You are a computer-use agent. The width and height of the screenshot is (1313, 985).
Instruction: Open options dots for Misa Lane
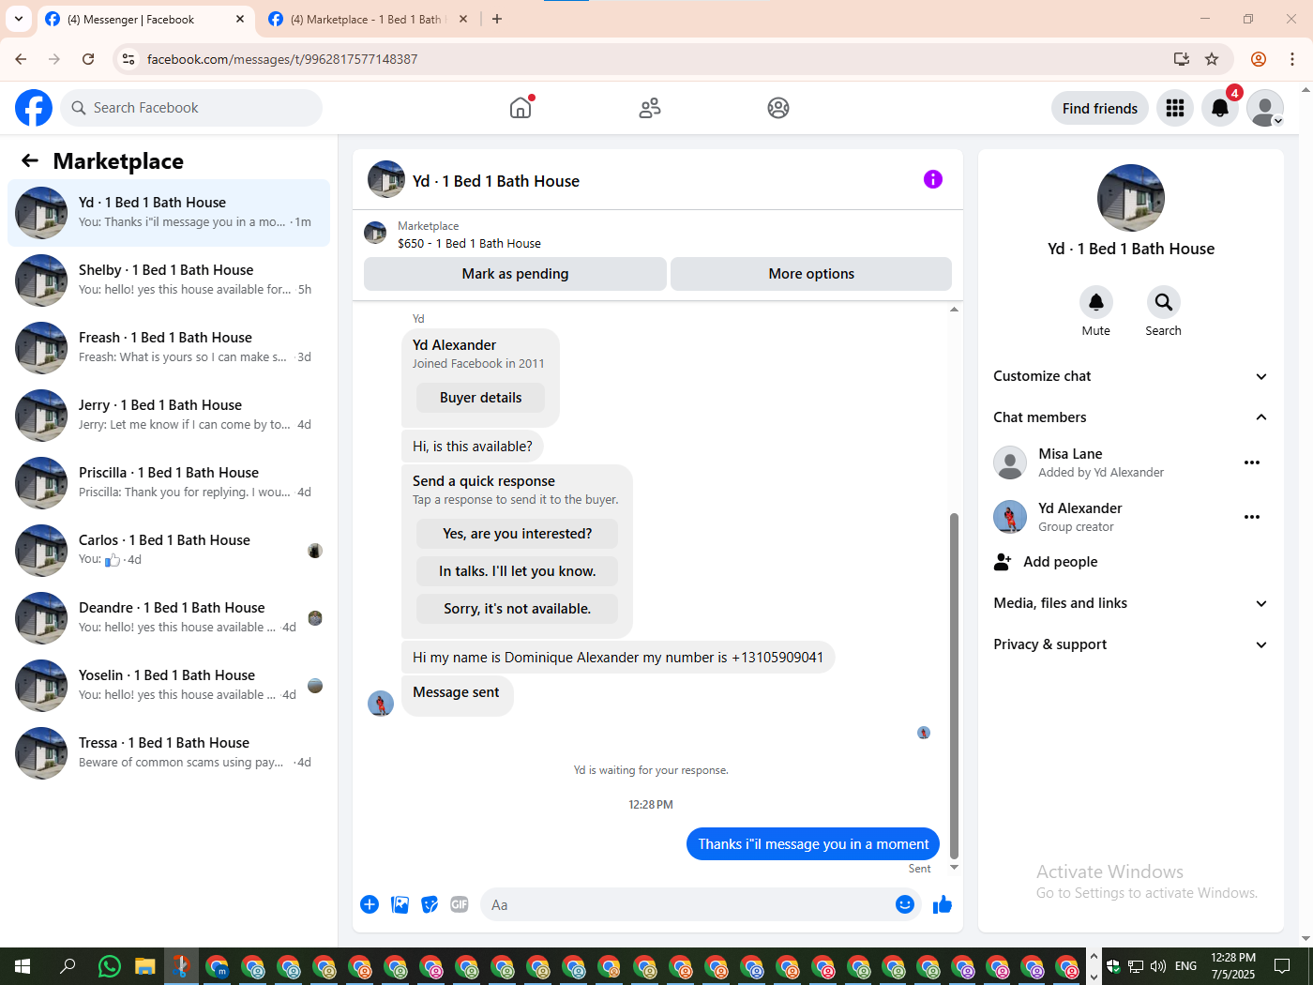click(x=1252, y=462)
